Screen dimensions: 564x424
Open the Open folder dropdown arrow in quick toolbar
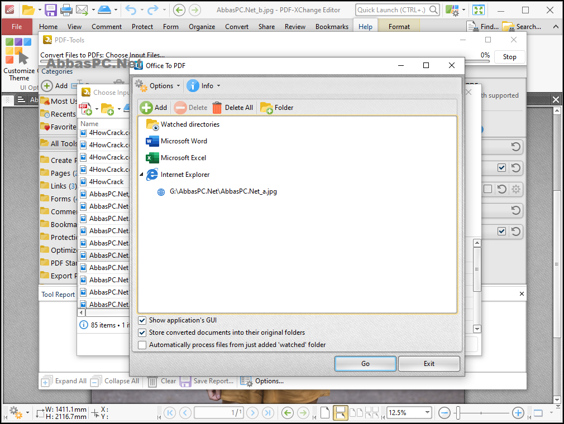tap(40, 10)
